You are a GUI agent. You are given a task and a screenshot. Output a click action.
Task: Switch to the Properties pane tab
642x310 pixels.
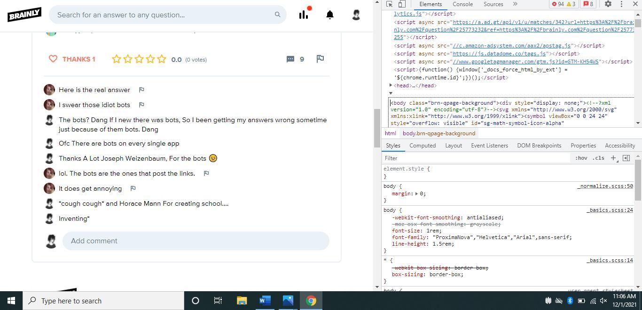coord(583,146)
